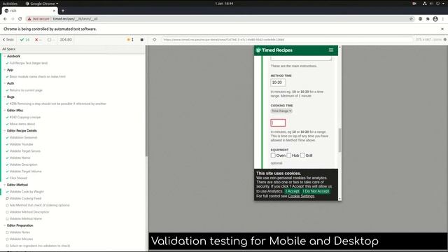Click the red-outlined cooking time input
The image size is (448, 252).
pyautogui.click(x=278, y=122)
